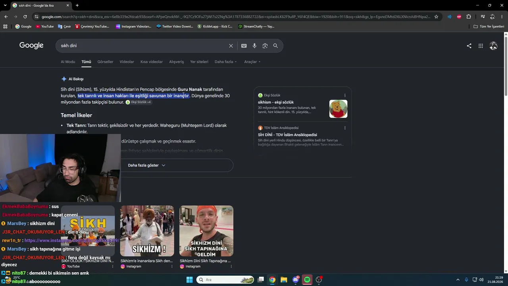
Task: Switch to the 'Videolar' tab
Action: click(127, 62)
